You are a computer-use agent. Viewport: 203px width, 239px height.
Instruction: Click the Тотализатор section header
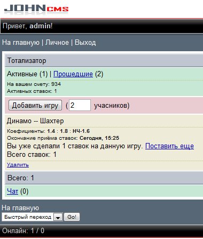click(104, 61)
